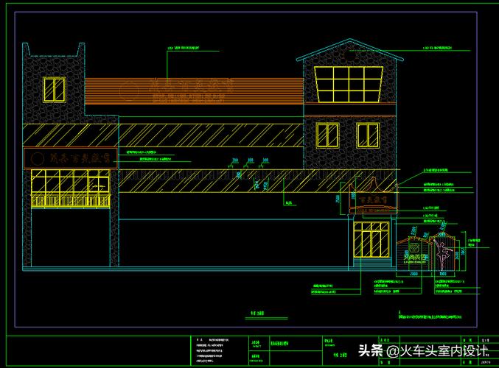The height and width of the screenshot is (368, 499).
Task: Click the red shop sign above right entrance
Action: click(x=374, y=198)
